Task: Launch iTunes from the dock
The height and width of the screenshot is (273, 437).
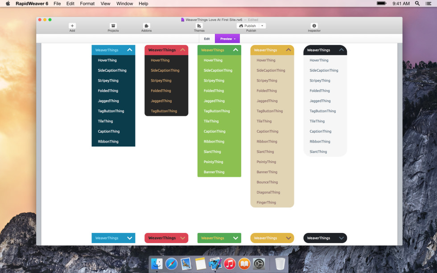Action: pyautogui.click(x=230, y=264)
